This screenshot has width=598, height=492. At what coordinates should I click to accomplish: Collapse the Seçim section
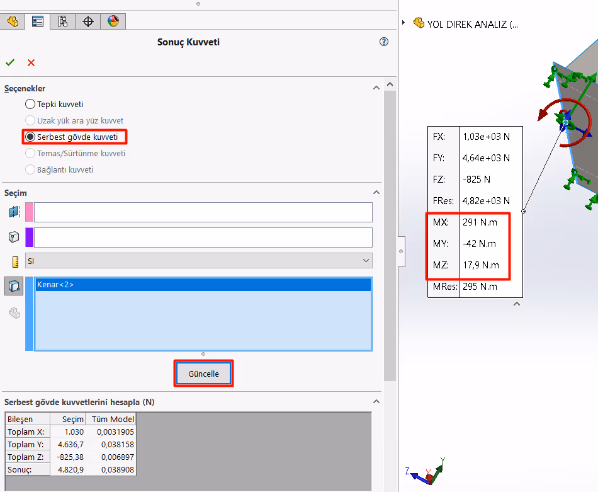click(376, 192)
